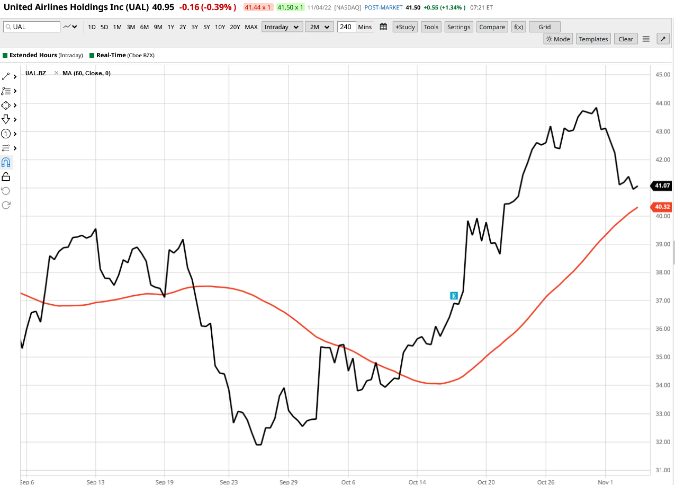Pop out chart with arrow button
The width and height of the screenshot is (675, 485).
pyautogui.click(x=663, y=39)
